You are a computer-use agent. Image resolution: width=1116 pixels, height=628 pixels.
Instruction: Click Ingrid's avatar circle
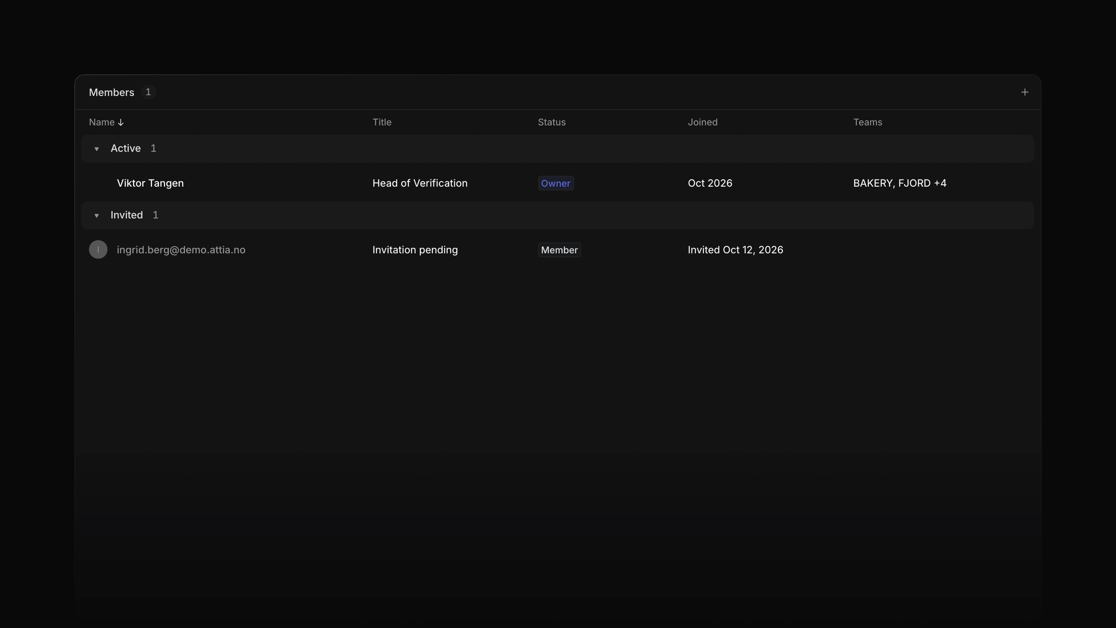[x=98, y=250]
